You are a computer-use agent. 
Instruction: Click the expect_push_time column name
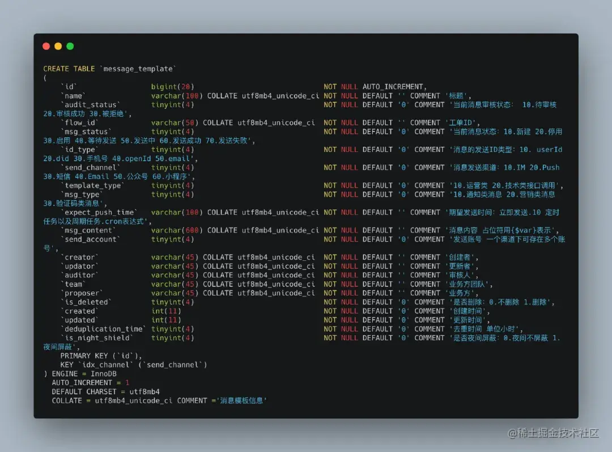tap(99, 213)
